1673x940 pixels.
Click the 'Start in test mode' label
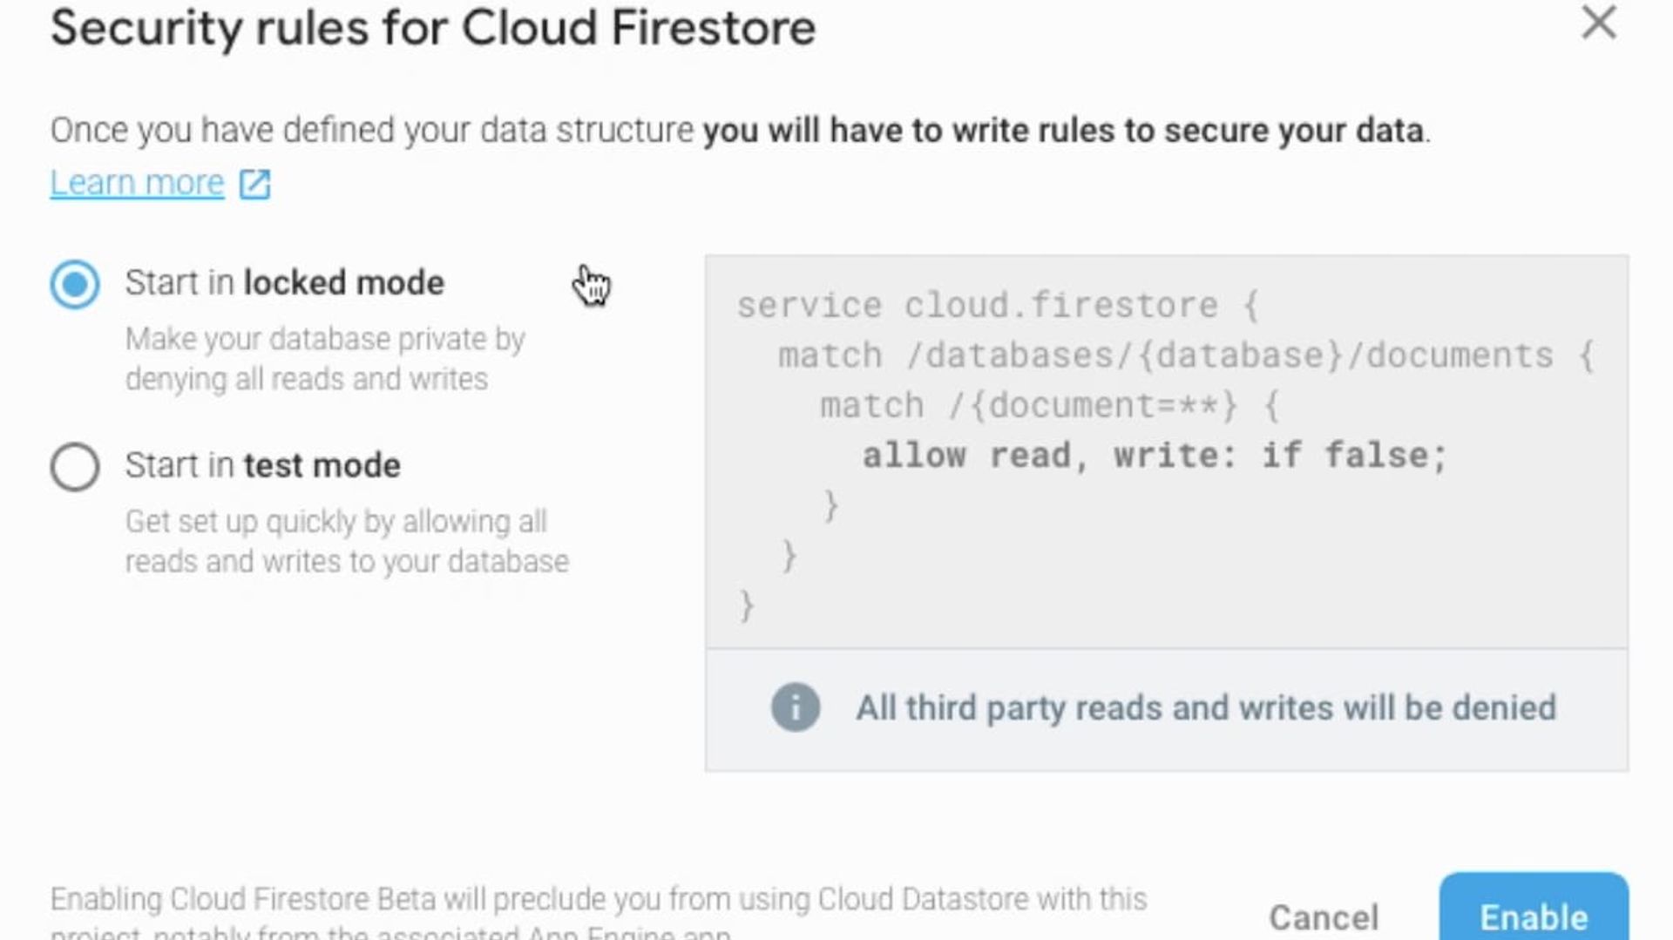tap(262, 466)
